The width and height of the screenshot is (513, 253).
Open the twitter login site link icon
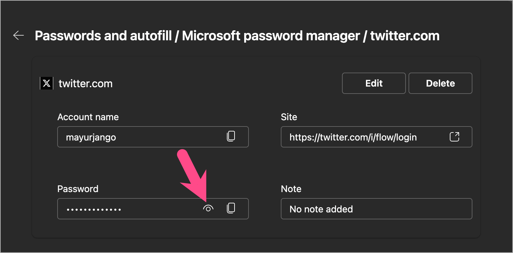pos(454,136)
